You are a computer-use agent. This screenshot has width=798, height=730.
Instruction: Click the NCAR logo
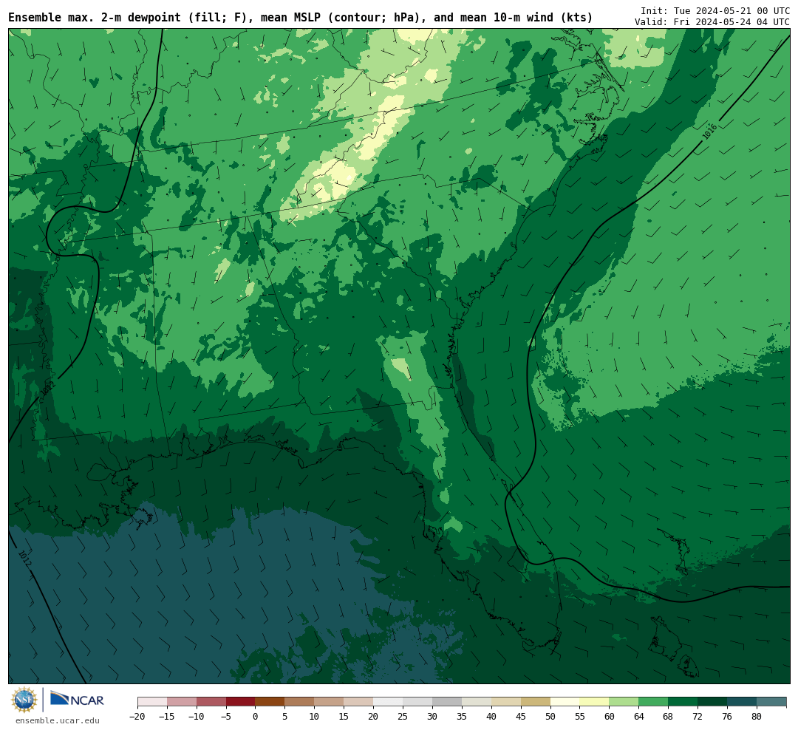(77, 700)
